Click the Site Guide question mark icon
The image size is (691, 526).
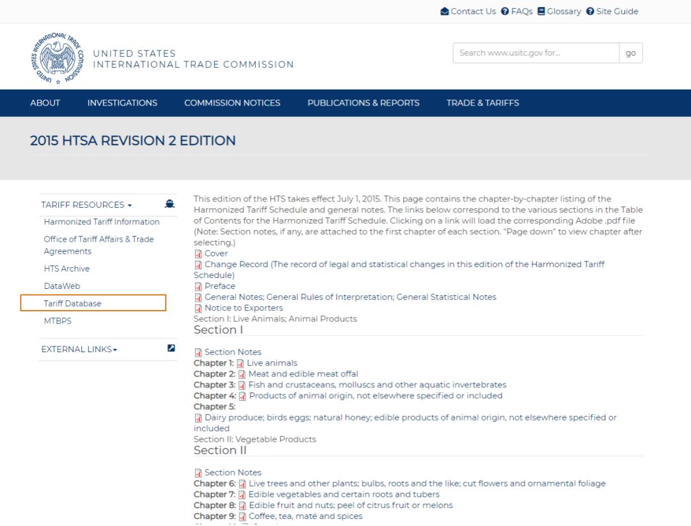(x=590, y=12)
